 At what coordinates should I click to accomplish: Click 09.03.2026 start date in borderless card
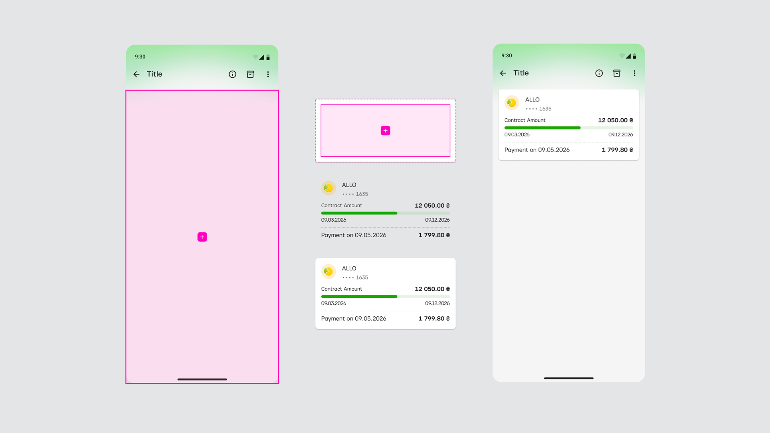pos(334,220)
